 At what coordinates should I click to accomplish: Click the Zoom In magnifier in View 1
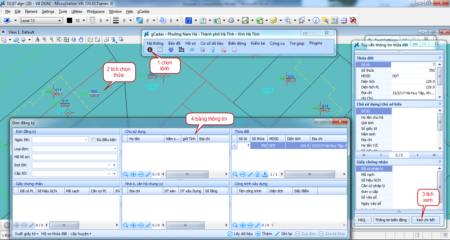click(x=44, y=39)
